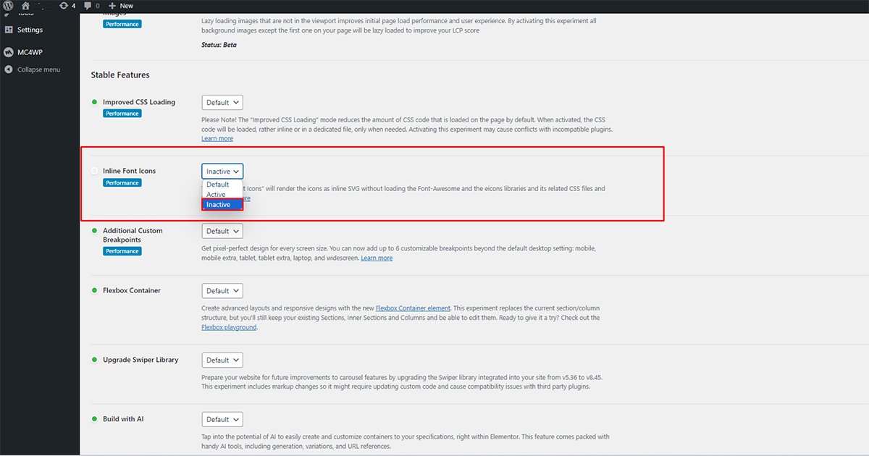This screenshot has height=456, width=869.
Task: Open the Flexbox Container element link
Action: [x=413, y=308]
